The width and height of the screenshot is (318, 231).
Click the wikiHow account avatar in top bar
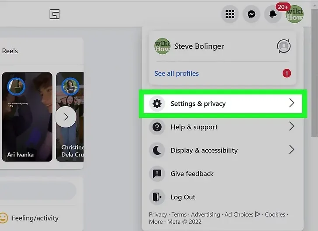294,14
